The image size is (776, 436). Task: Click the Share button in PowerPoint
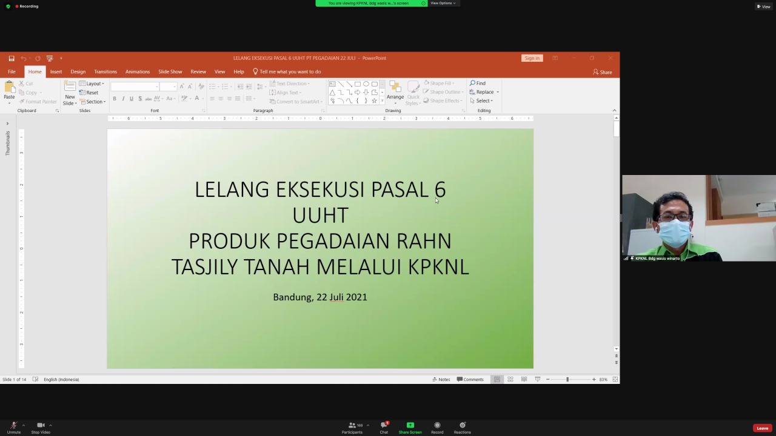point(603,72)
